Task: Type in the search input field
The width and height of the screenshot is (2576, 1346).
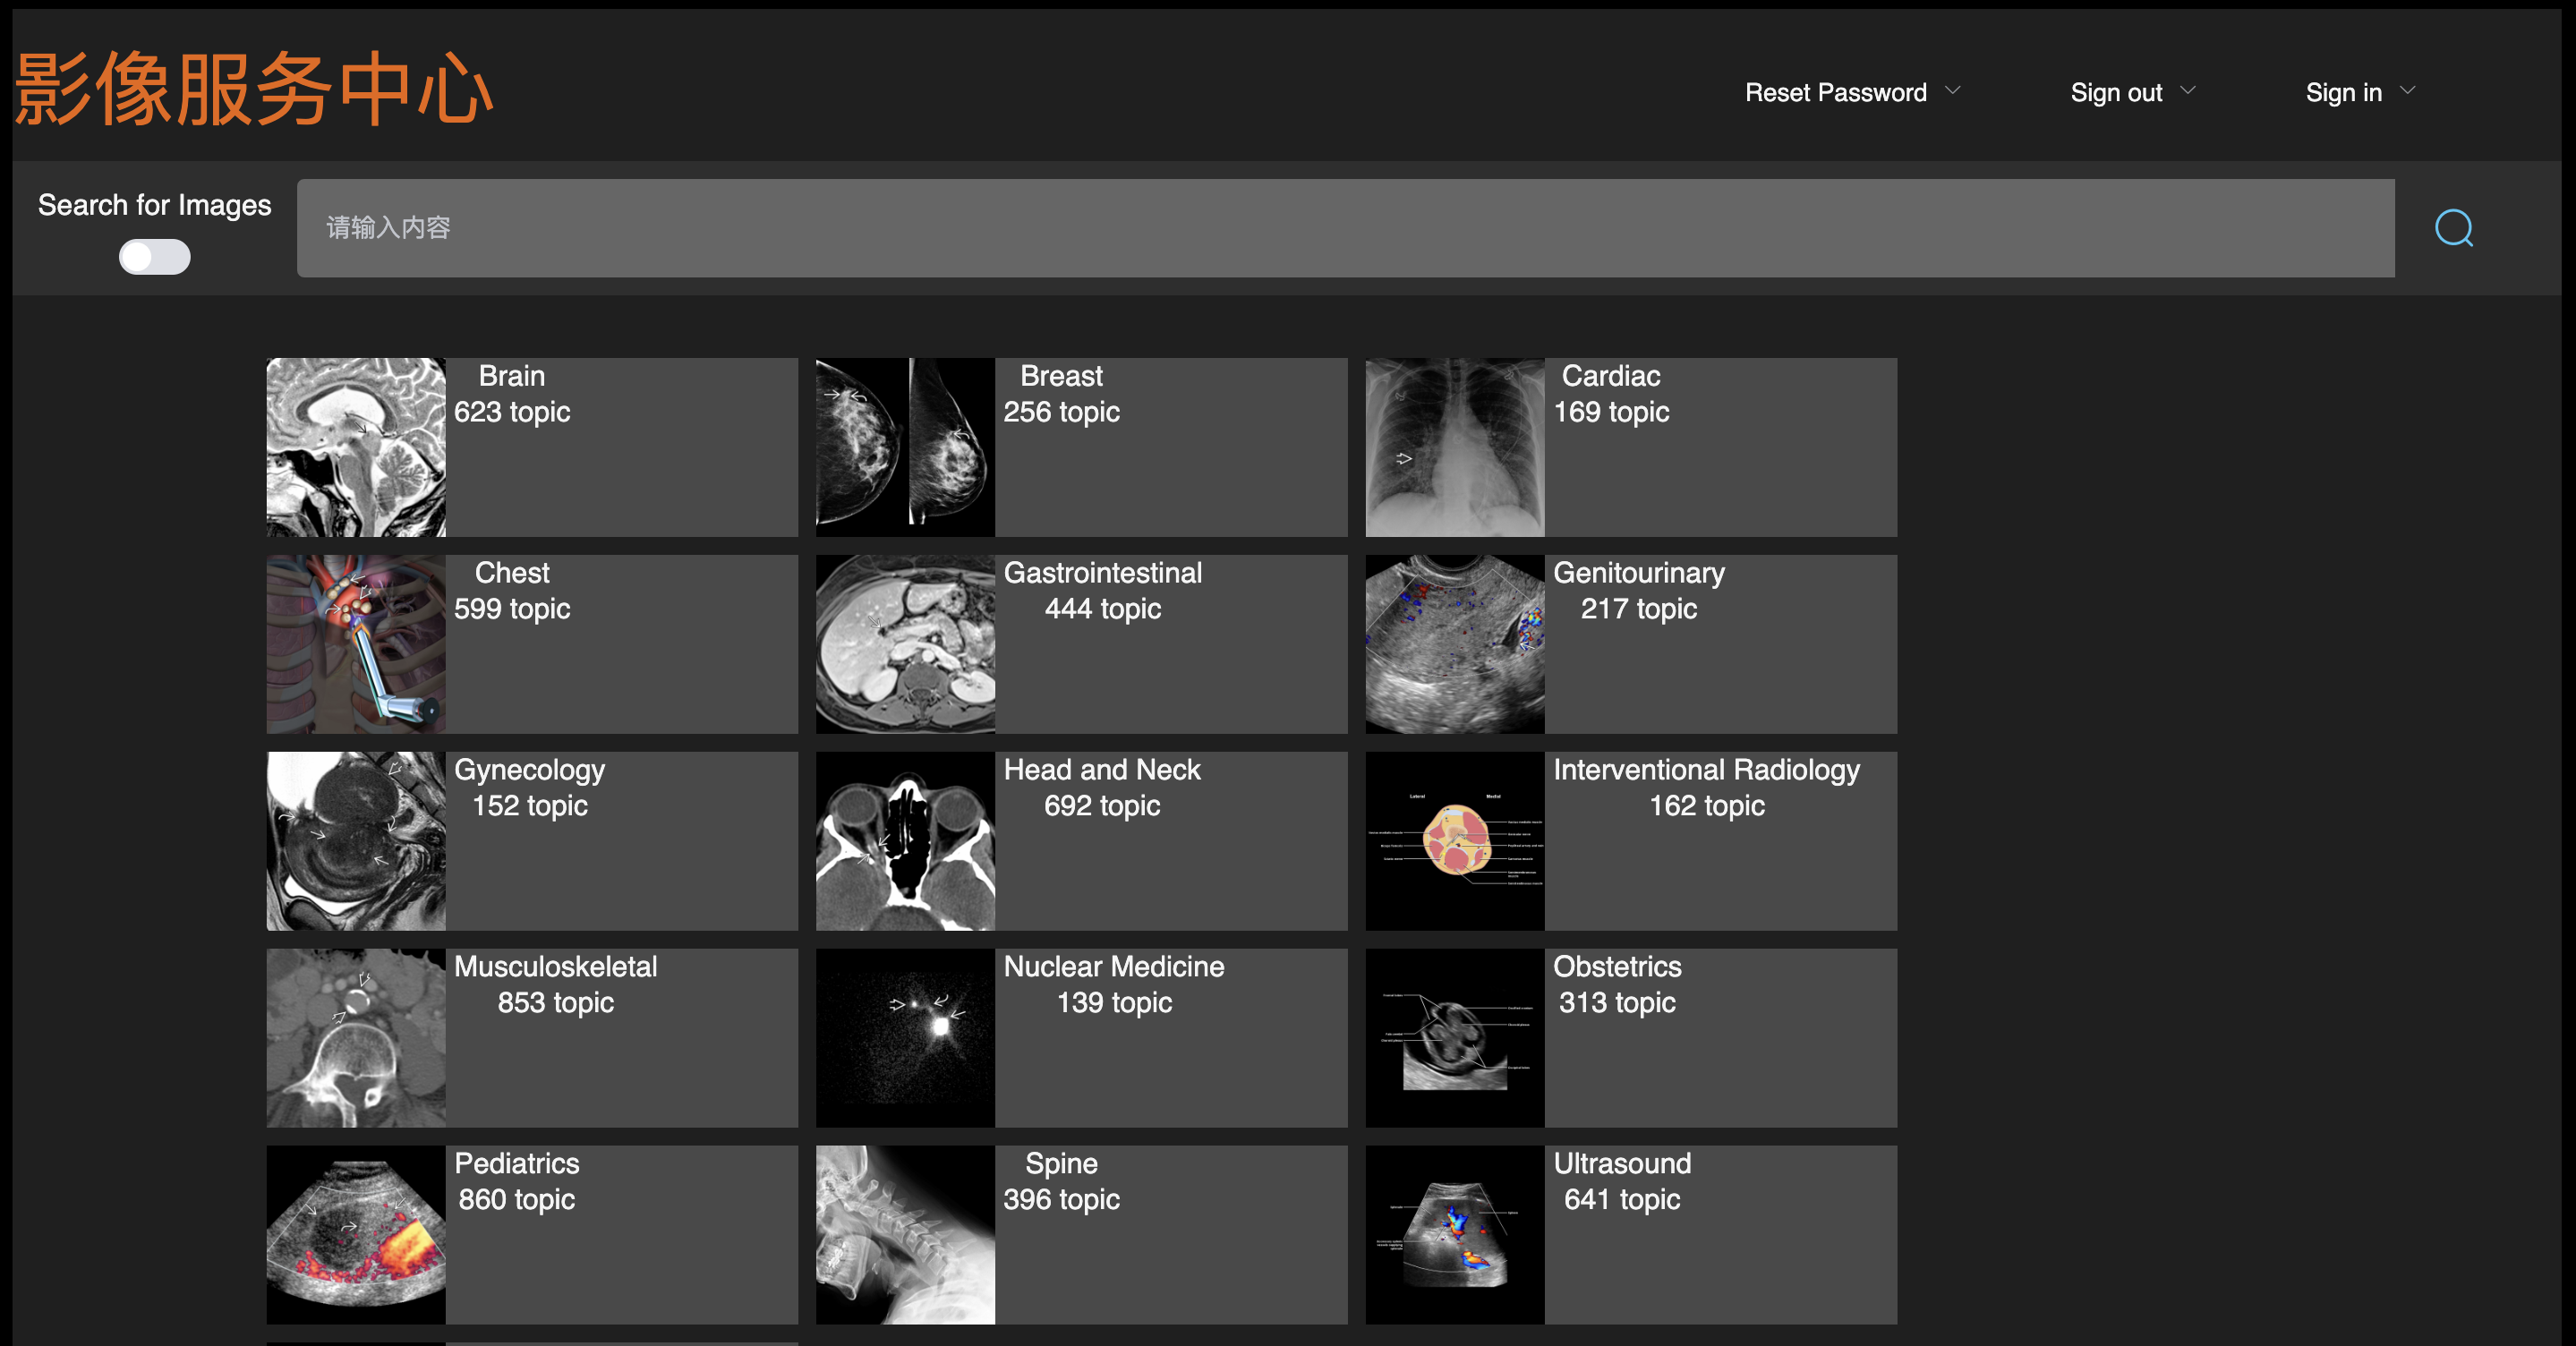Action: (1344, 228)
